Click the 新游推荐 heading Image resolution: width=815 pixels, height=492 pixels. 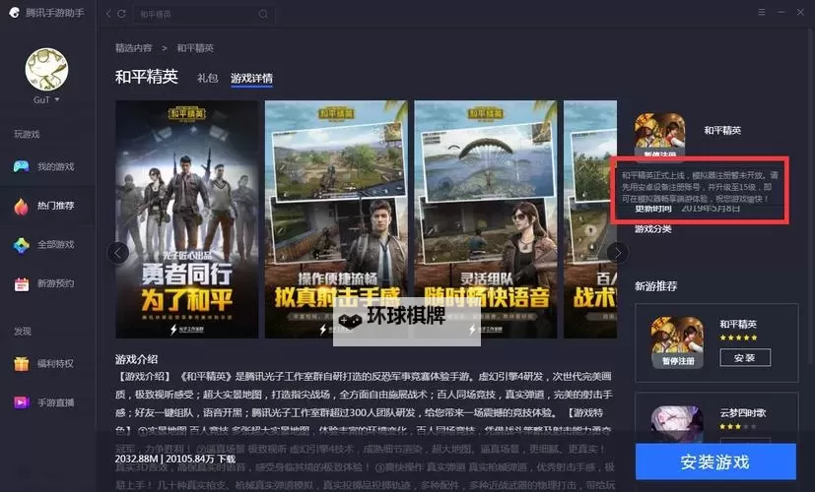tap(656, 286)
